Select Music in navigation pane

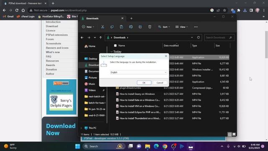click(90, 84)
